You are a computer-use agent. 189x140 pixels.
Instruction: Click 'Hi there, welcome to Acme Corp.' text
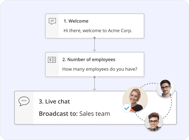point(98,31)
